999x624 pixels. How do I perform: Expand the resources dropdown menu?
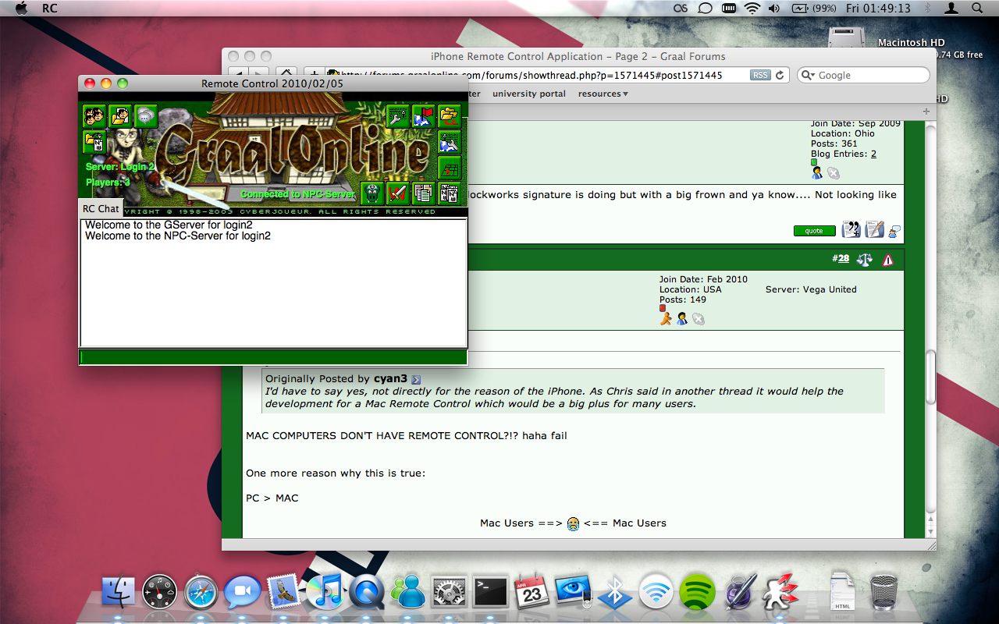[603, 94]
